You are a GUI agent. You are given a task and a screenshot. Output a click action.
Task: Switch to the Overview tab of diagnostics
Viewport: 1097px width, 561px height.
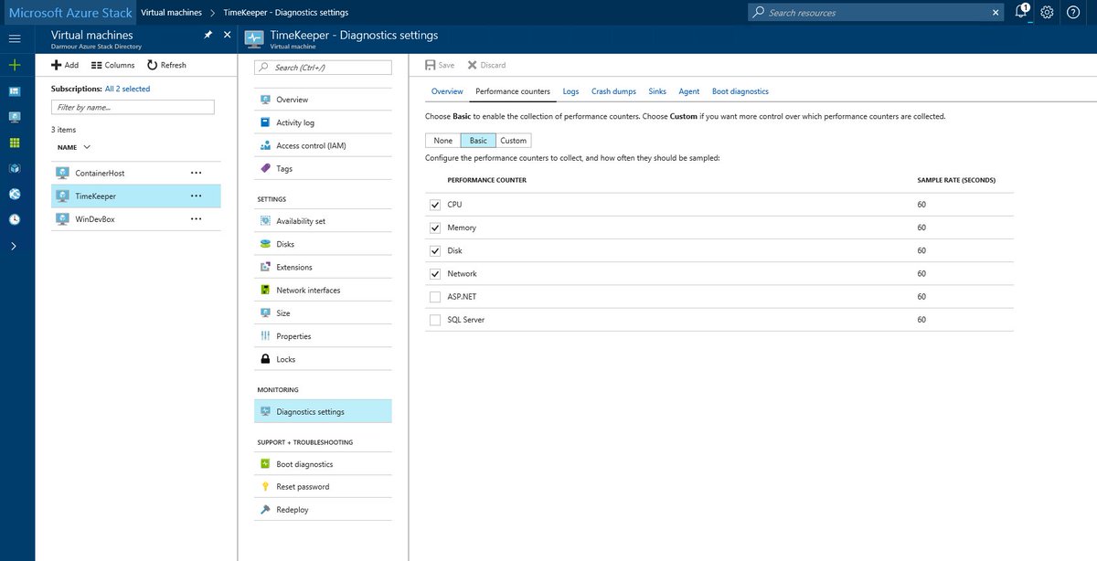coord(447,91)
